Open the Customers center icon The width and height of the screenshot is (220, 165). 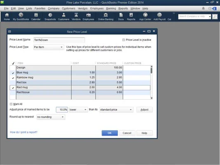click(64, 16)
